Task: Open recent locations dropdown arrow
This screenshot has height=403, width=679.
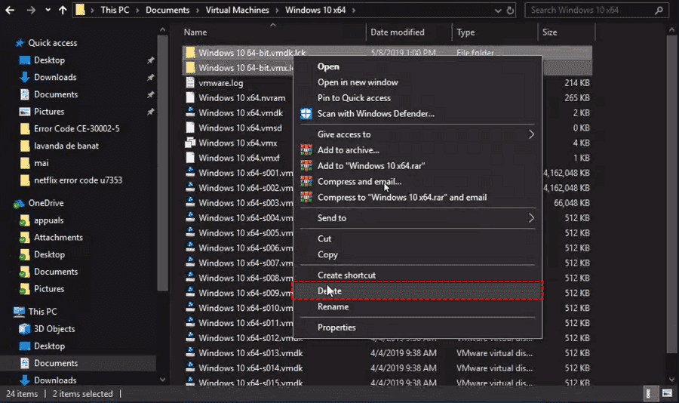Action: click(48, 10)
